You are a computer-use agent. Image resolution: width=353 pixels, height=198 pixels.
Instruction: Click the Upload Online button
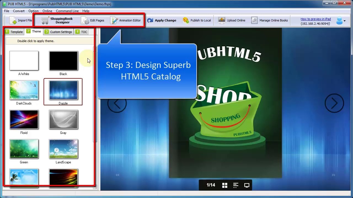click(x=232, y=20)
